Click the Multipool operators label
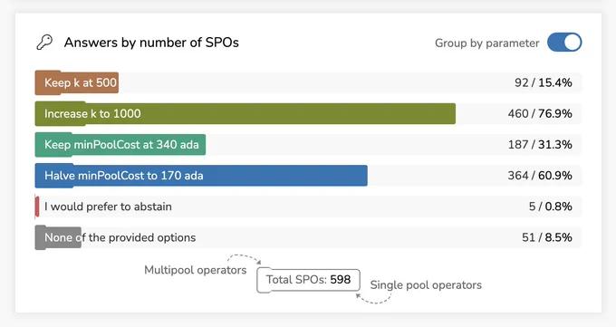The width and height of the screenshot is (616, 327). (x=196, y=270)
